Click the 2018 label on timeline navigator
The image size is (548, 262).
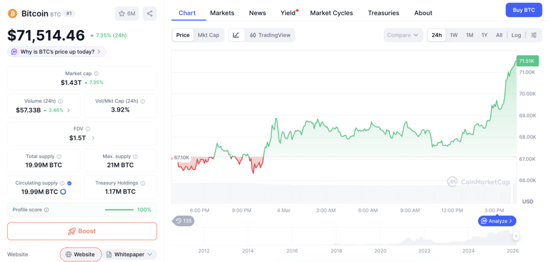click(336, 251)
